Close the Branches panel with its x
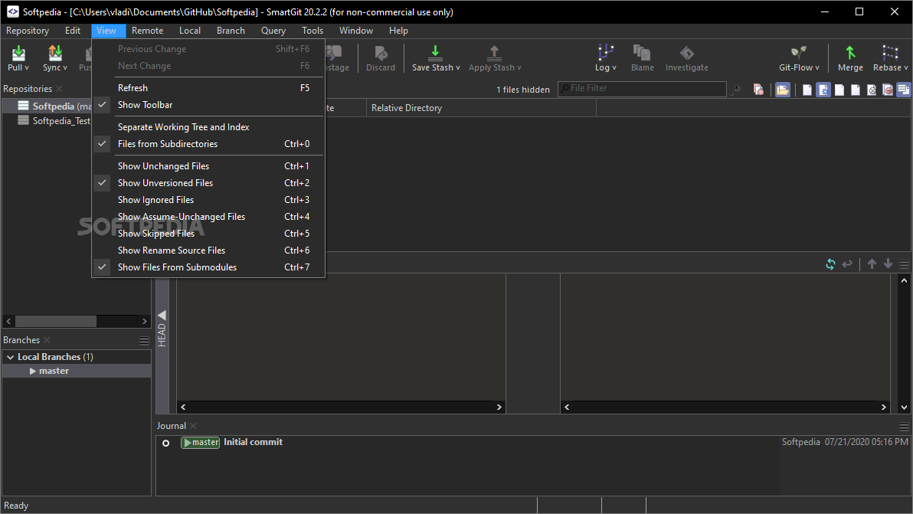Image resolution: width=913 pixels, height=514 pixels. click(47, 340)
